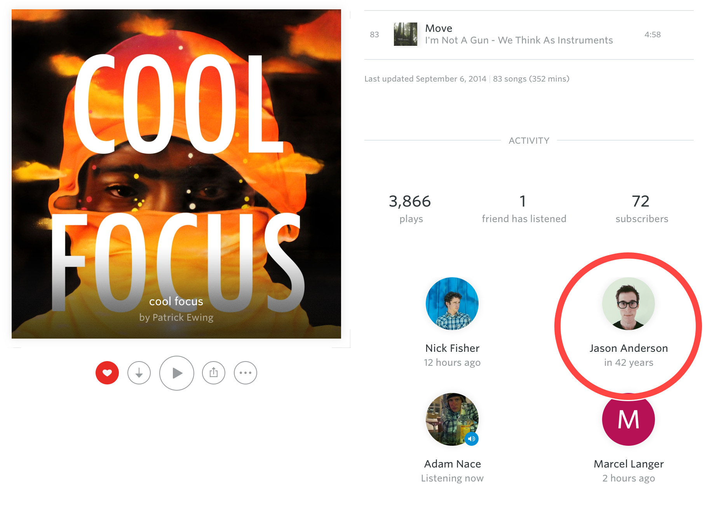This screenshot has height=518, width=714.
Task: Click the 4:58 track duration
Action: tap(653, 35)
